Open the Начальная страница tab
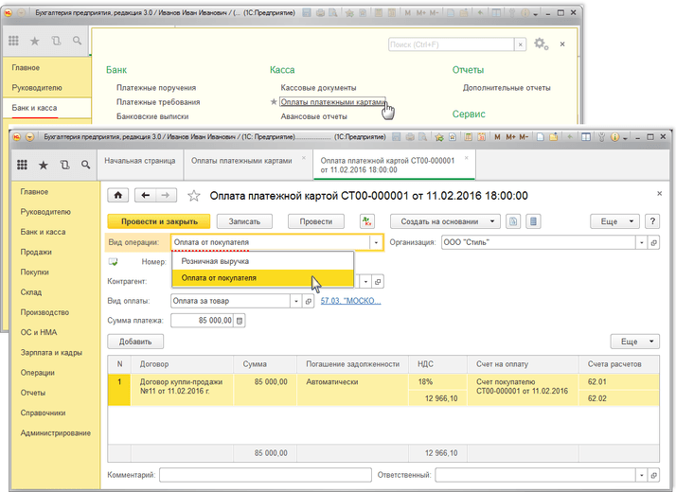 140,160
